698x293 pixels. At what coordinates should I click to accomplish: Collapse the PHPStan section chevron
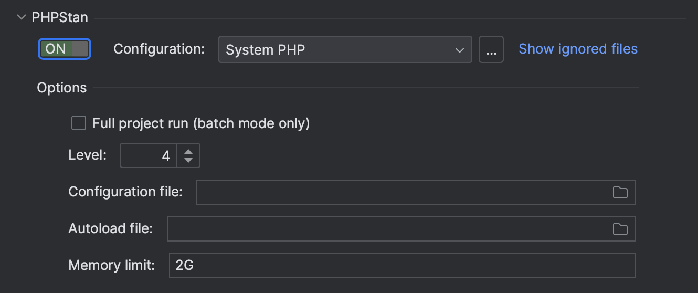(22, 17)
